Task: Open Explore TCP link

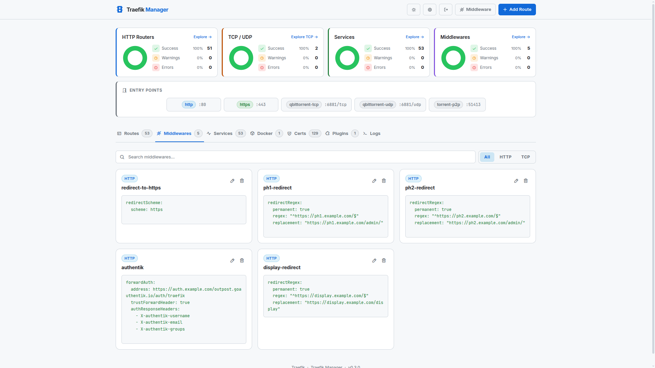Action: tap(304, 37)
